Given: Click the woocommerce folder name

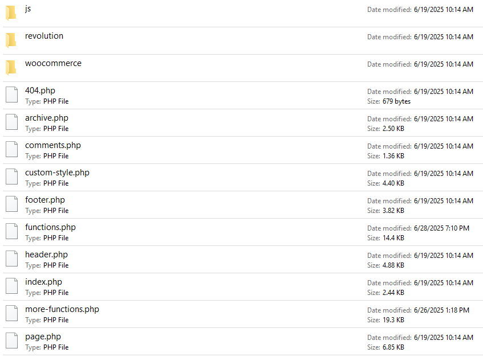Looking at the screenshot, I should (53, 63).
